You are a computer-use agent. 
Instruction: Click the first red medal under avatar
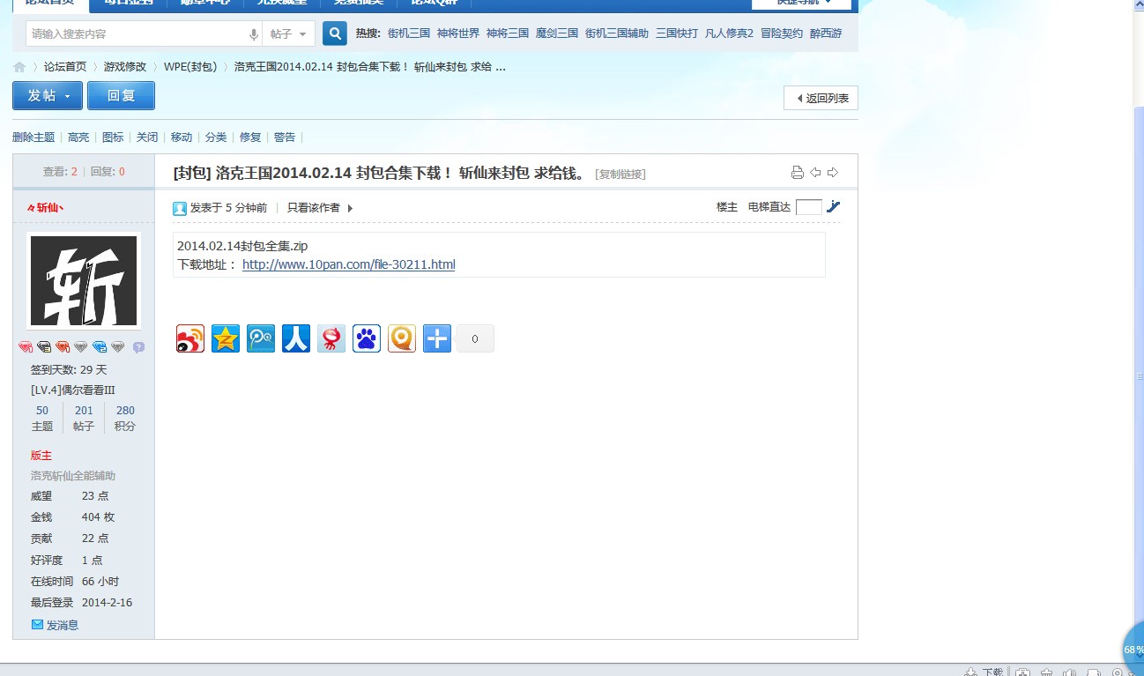(25, 347)
